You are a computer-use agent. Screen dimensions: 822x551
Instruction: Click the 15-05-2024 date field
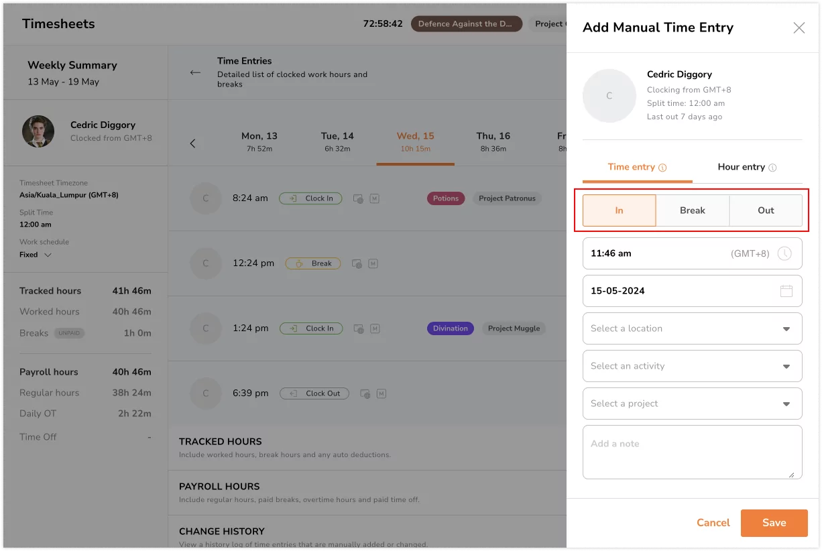[x=693, y=291]
